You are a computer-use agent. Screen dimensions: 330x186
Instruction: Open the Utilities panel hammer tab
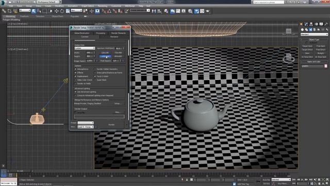(x=326, y=24)
